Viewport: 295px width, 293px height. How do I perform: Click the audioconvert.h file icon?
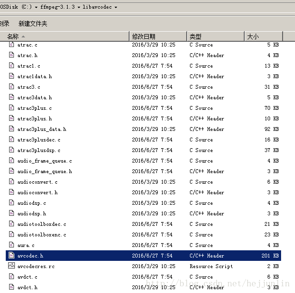pyautogui.click(x=12, y=192)
